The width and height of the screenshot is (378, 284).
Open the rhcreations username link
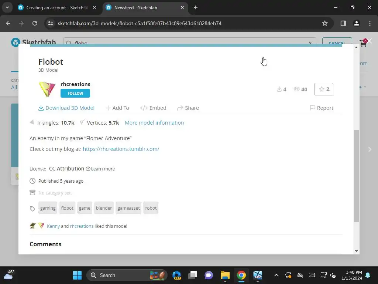point(75,84)
